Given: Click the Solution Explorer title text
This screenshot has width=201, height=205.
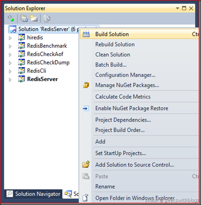Looking at the screenshot, I should (25, 8).
